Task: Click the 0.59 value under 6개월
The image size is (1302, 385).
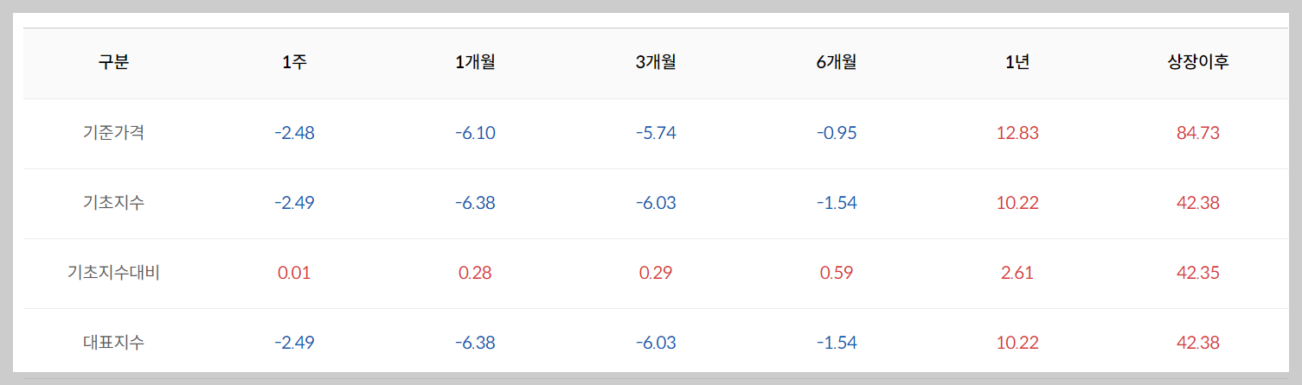Action: point(837,274)
